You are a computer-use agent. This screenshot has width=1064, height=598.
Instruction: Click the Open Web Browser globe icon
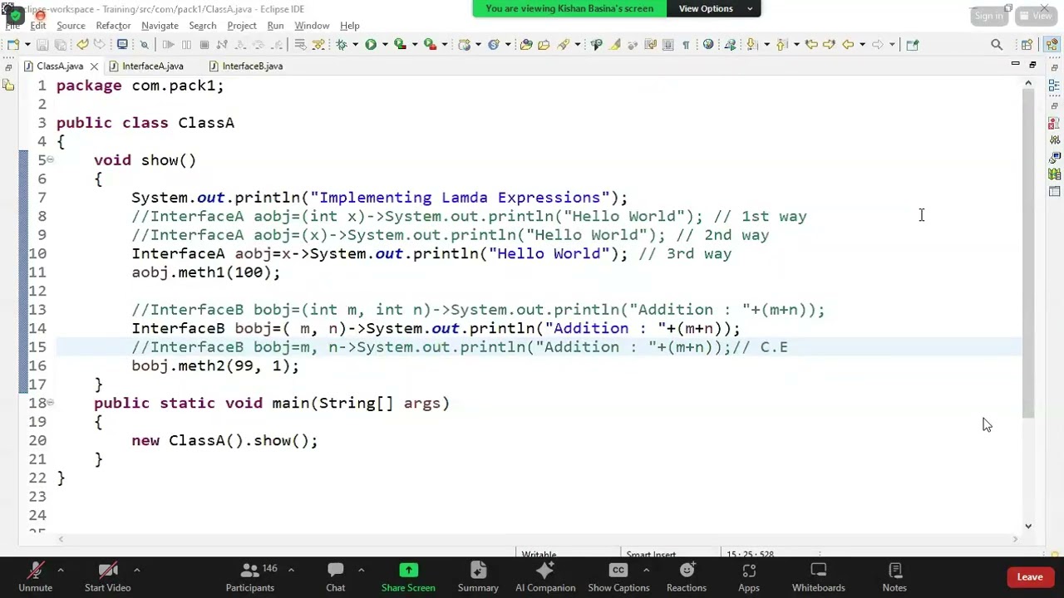click(708, 44)
